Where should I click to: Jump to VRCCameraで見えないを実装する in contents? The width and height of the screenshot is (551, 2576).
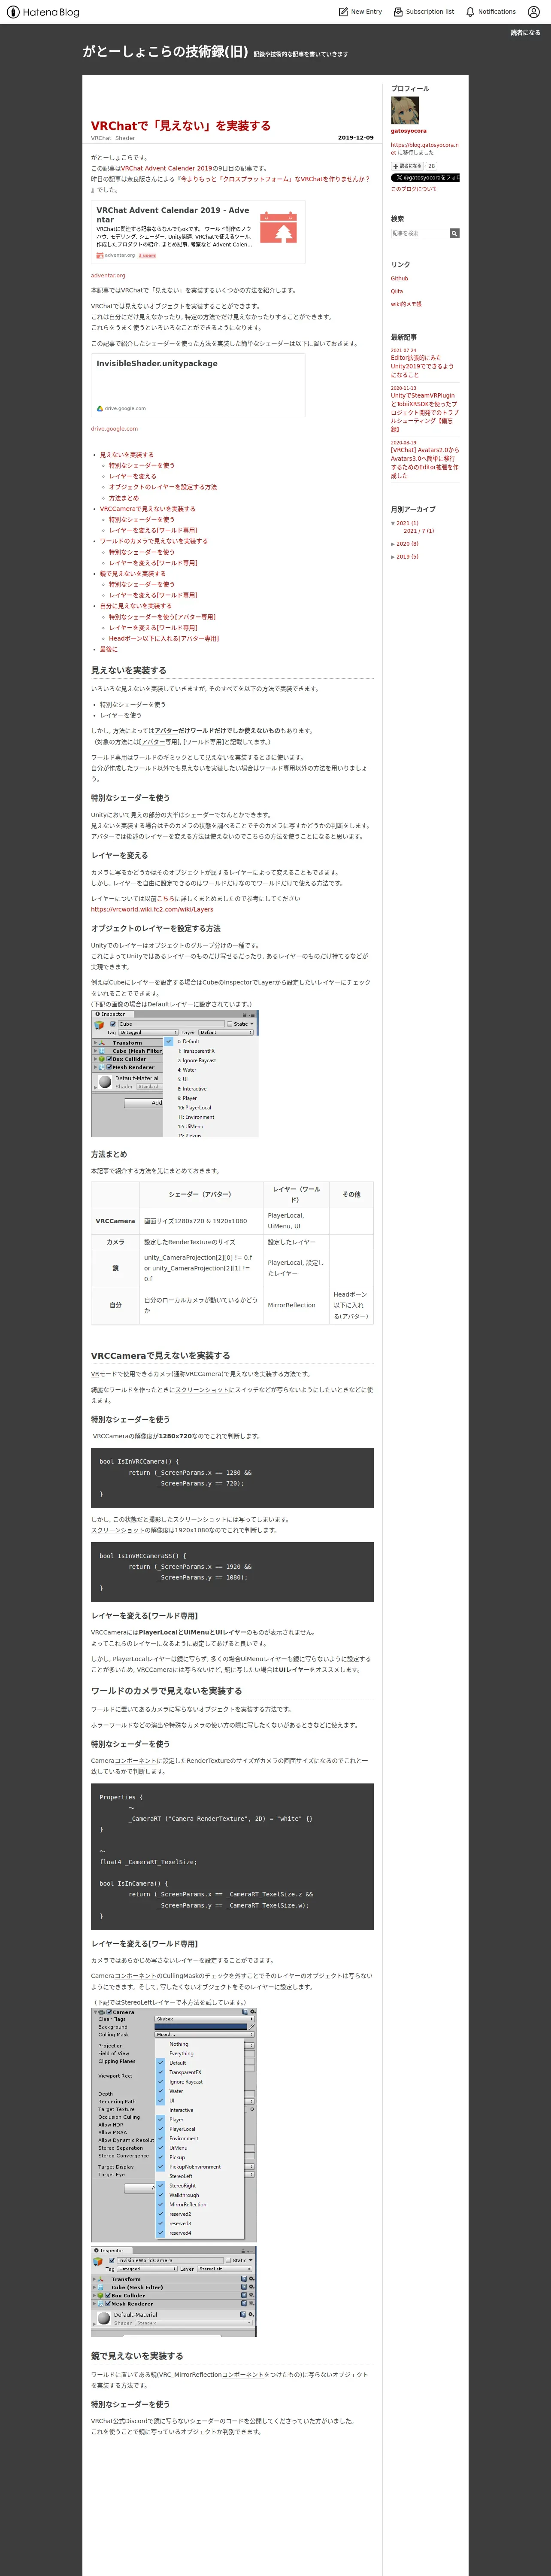pos(148,509)
